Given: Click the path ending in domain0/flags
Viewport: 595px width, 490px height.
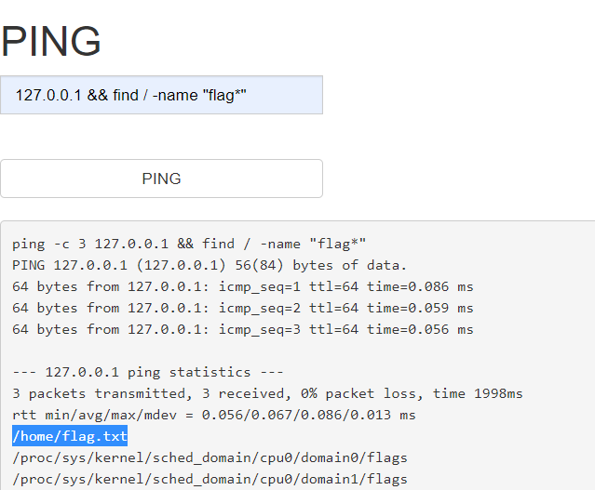Looking at the screenshot, I should [210, 457].
